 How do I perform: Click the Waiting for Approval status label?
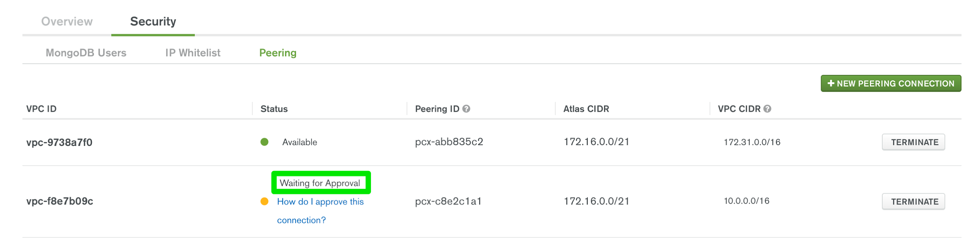click(x=320, y=183)
